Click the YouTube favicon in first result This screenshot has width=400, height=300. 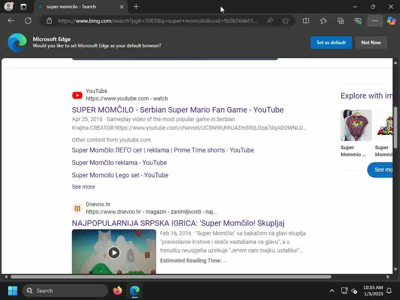(77, 95)
